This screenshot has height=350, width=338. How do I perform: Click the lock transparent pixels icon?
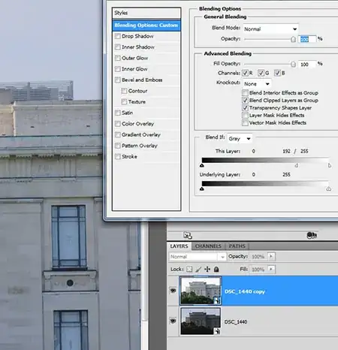point(189,269)
